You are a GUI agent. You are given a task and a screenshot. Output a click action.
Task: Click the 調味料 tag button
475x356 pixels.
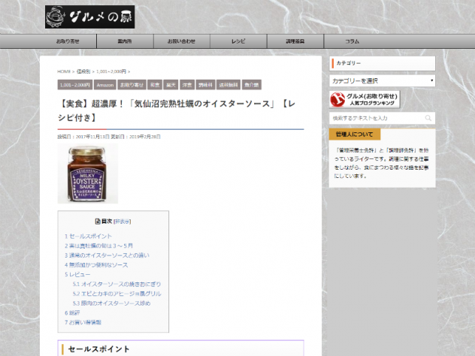pyautogui.click(x=205, y=85)
